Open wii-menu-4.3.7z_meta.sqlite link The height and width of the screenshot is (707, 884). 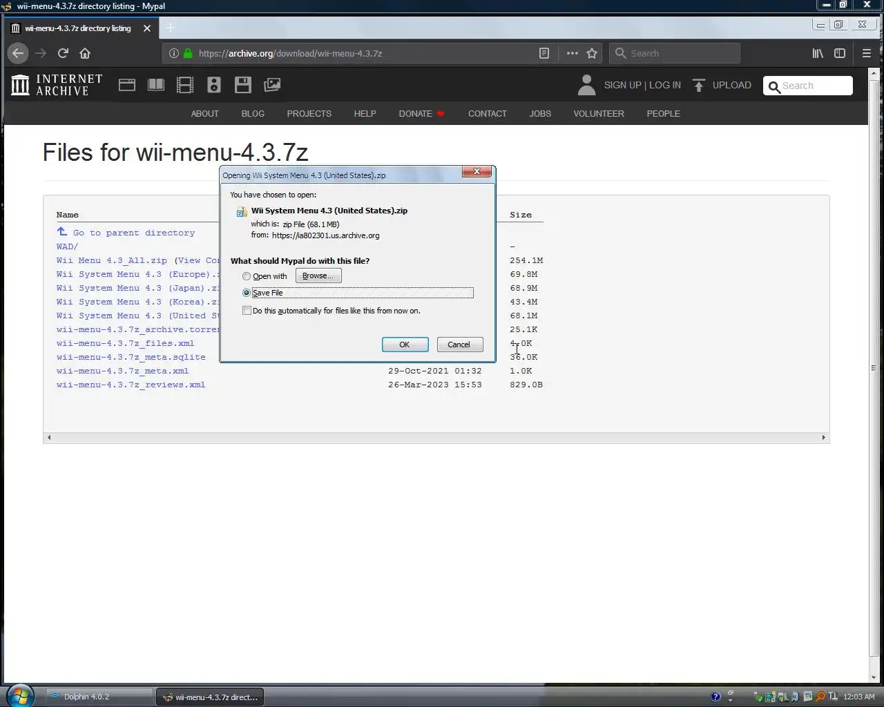131,357
